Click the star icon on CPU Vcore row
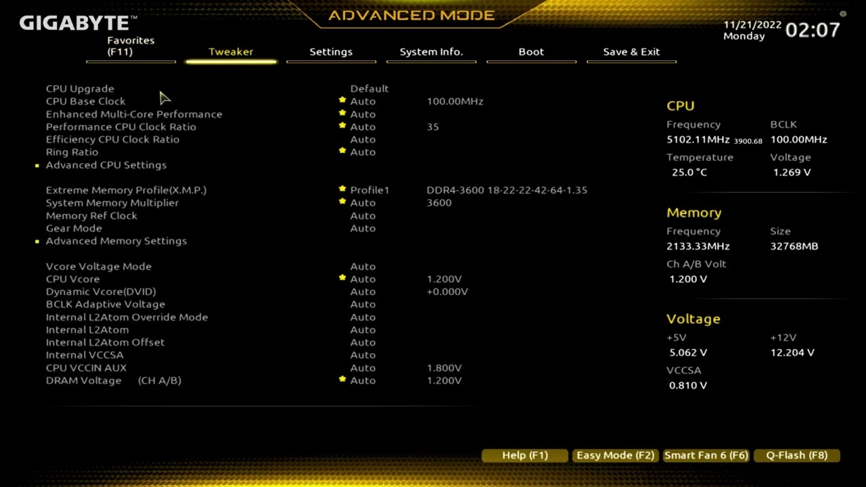866x487 pixels. (342, 278)
